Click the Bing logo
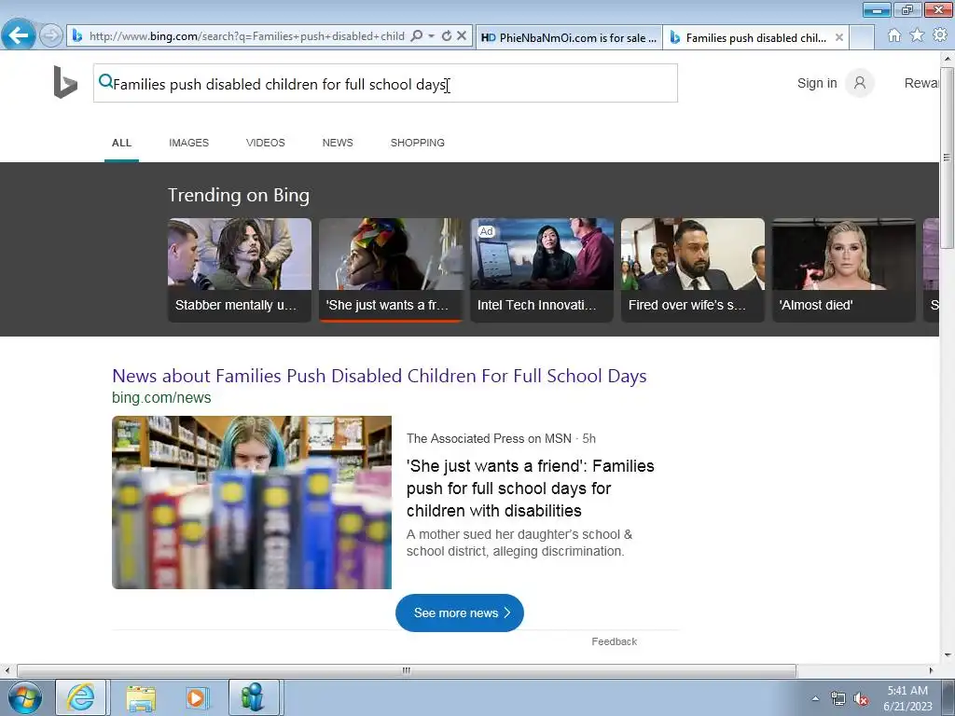The image size is (955, 716). 65,82
